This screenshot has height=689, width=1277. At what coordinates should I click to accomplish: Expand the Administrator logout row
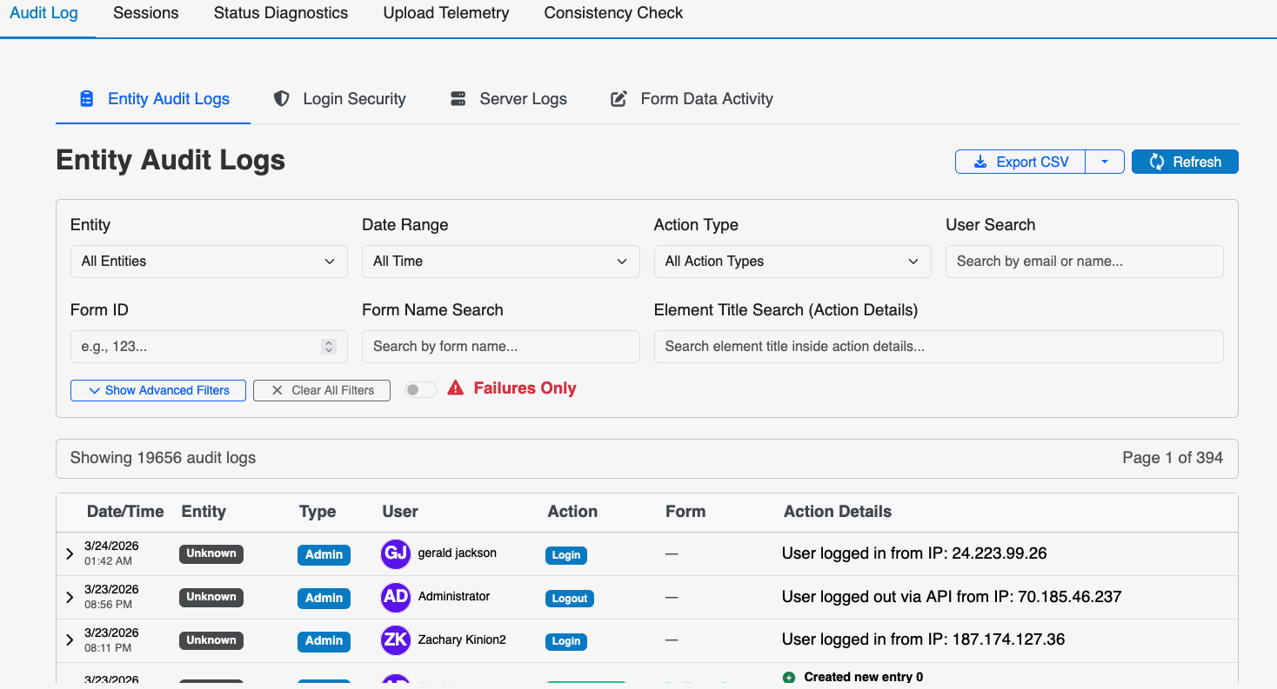coord(70,598)
